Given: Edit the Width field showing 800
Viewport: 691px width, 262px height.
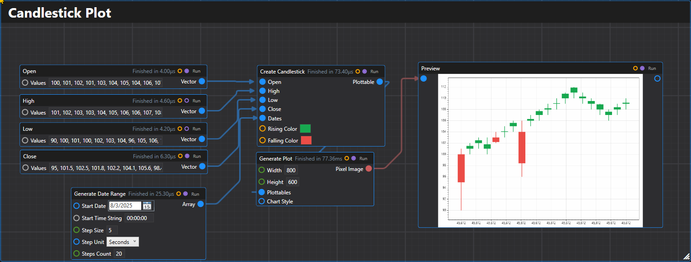Looking at the screenshot, I should [x=291, y=170].
